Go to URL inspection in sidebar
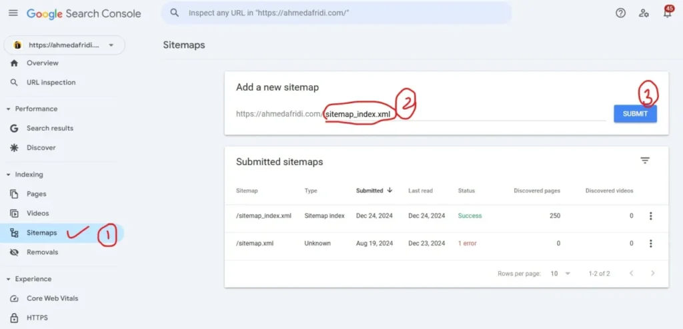 [51, 83]
